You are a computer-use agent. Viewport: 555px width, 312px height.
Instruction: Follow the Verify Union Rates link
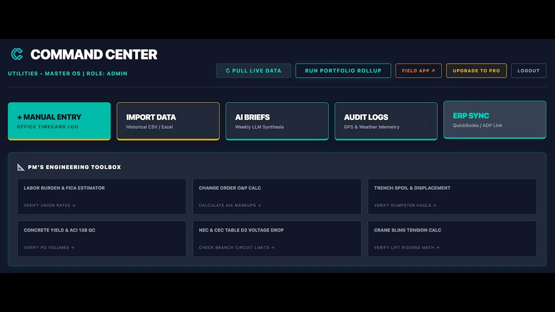(50, 206)
